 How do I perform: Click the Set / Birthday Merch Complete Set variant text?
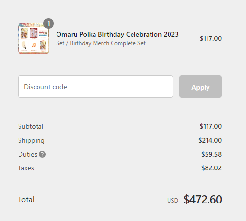pos(101,43)
